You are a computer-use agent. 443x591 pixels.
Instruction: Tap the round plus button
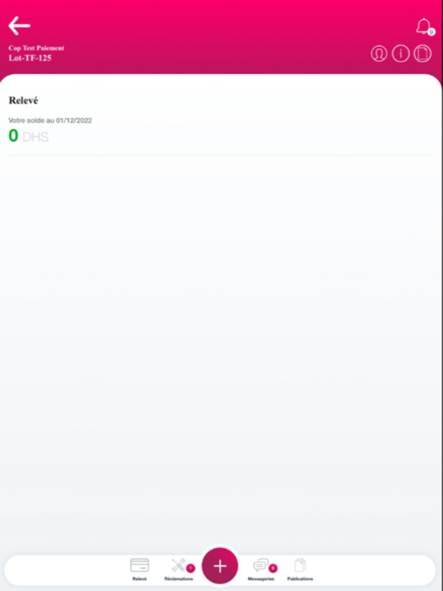pyautogui.click(x=220, y=566)
